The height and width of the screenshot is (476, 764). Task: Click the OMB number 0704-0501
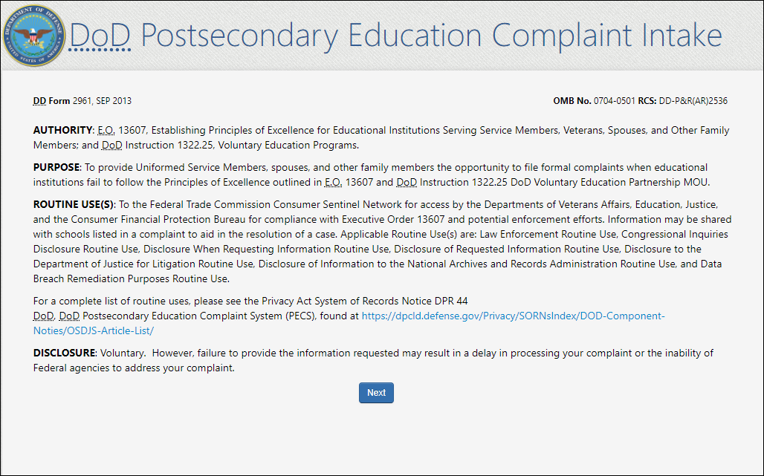point(615,101)
